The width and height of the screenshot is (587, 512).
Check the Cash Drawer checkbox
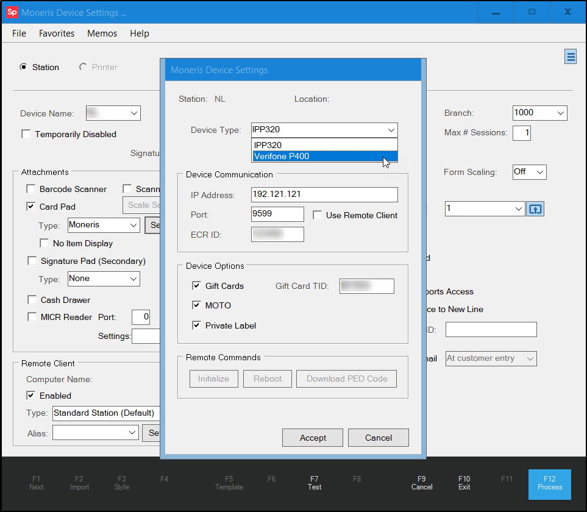tap(32, 300)
